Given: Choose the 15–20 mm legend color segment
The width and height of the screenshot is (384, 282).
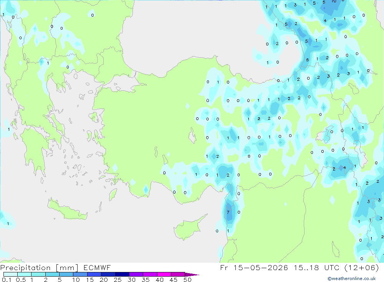Looking at the screenshot, I should click(x=94, y=274).
